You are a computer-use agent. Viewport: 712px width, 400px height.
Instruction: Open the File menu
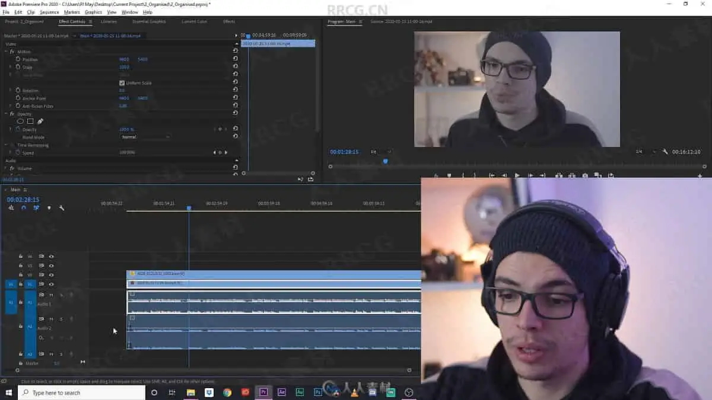click(6, 12)
